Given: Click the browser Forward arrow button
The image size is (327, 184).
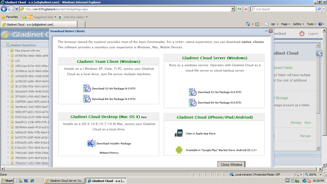Looking at the screenshot, I should click(11, 9).
